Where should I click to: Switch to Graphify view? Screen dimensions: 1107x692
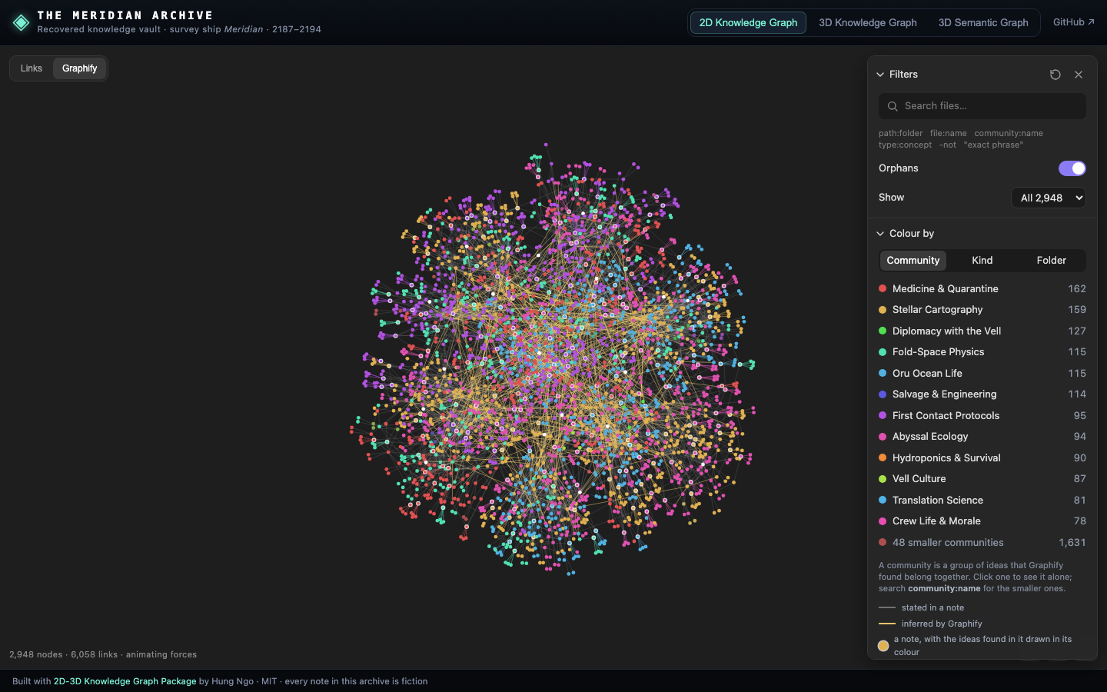click(x=80, y=68)
